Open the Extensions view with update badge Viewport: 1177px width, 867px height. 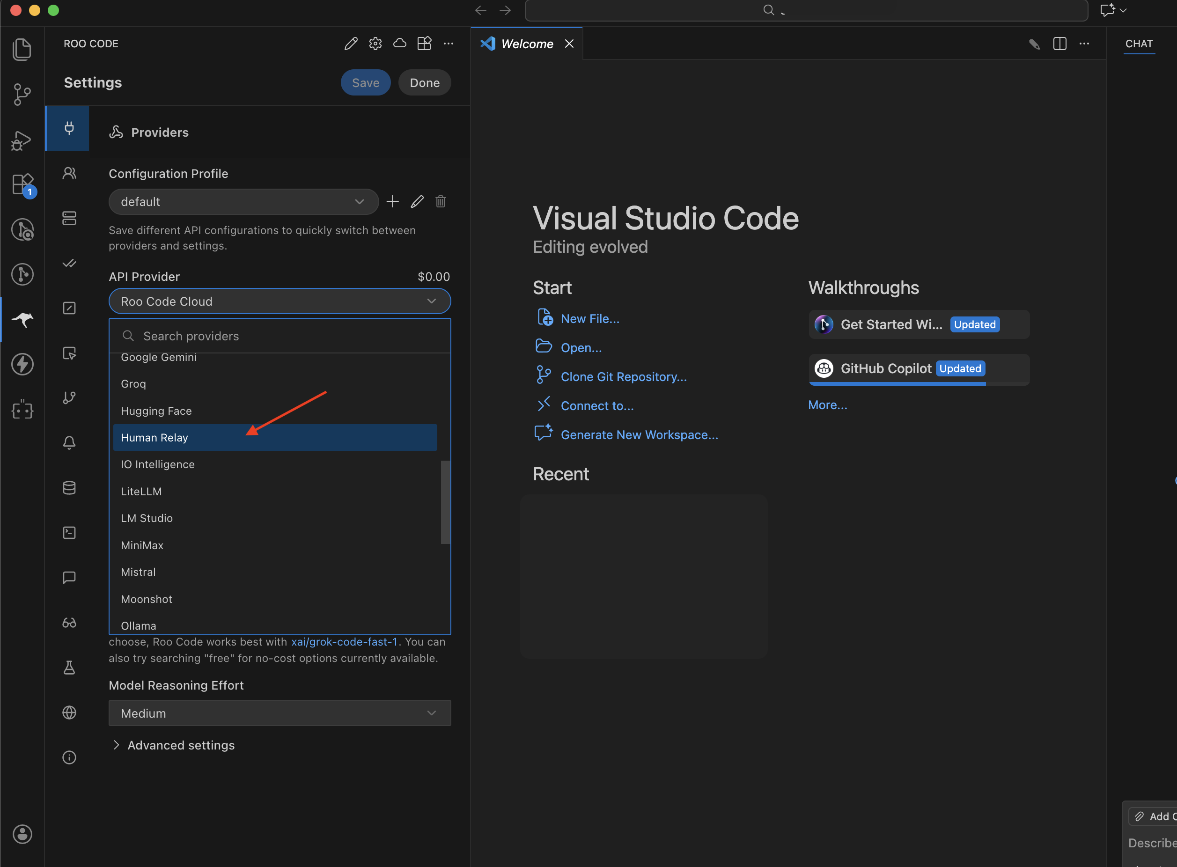pos(23,185)
